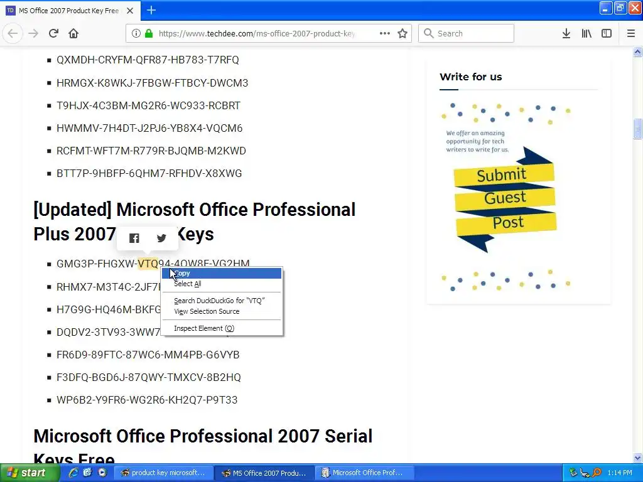Click key F3DFQ-BGD6J-87QWY-TMXCV-8B2HQ

[149, 377]
